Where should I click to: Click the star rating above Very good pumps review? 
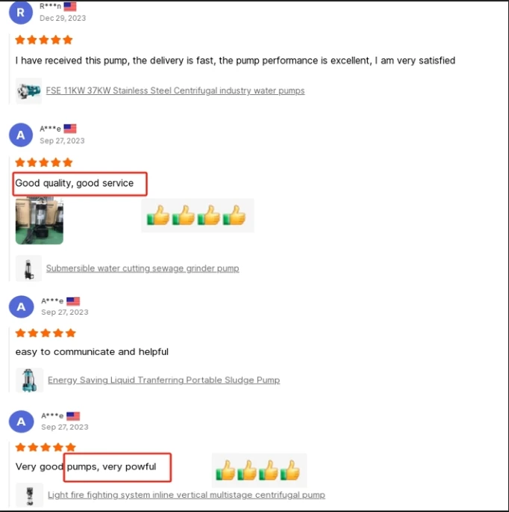[46, 447]
